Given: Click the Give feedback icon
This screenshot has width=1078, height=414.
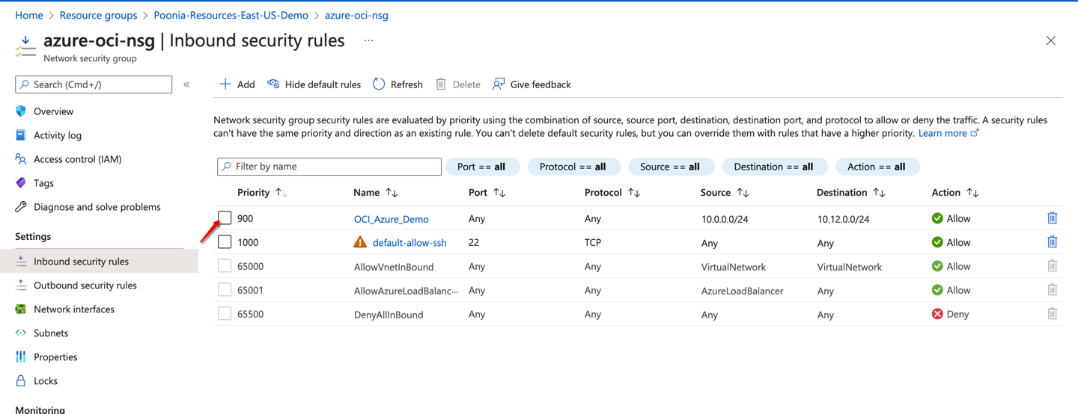Looking at the screenshot, I should point(499,84).
